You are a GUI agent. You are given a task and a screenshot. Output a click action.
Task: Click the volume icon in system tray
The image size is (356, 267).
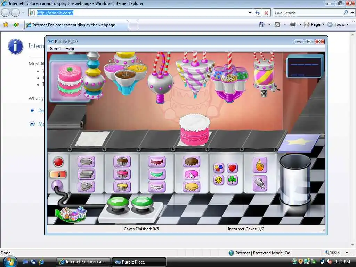[329, 261]
